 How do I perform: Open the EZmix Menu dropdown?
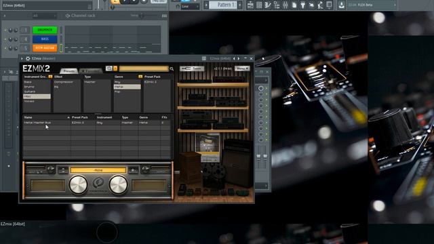click(x=242, y=68)
